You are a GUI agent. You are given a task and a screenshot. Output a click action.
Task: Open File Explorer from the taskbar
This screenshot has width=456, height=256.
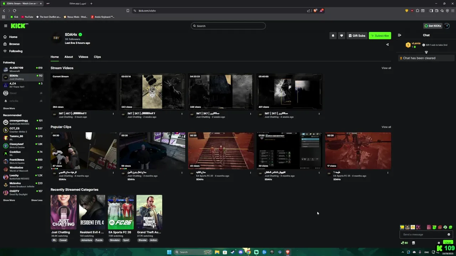click(217, 252)
